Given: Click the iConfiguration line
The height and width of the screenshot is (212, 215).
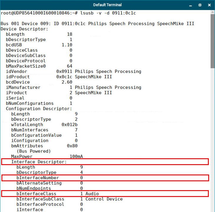Looking at the screenshot, I should (x=45, y=141).
